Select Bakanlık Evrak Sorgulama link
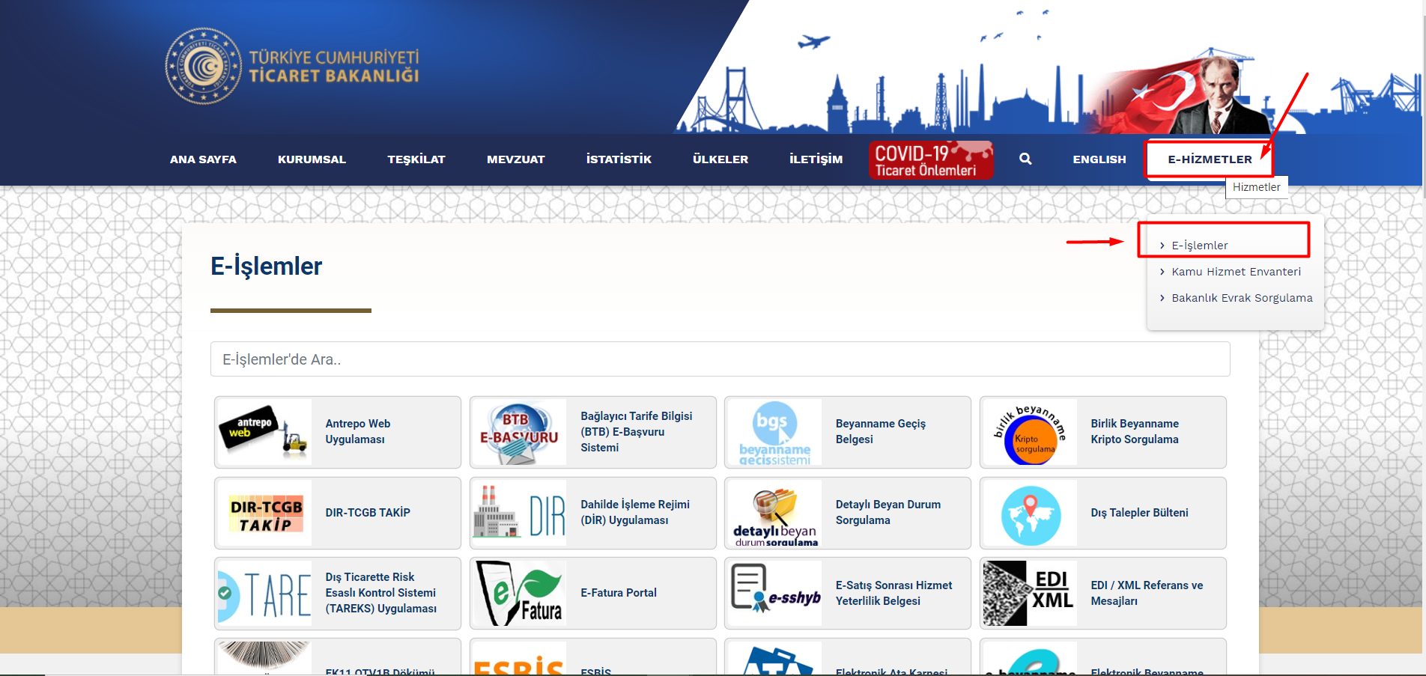1426x676 pixels. pyautogui.click(x=1242, y=298)
